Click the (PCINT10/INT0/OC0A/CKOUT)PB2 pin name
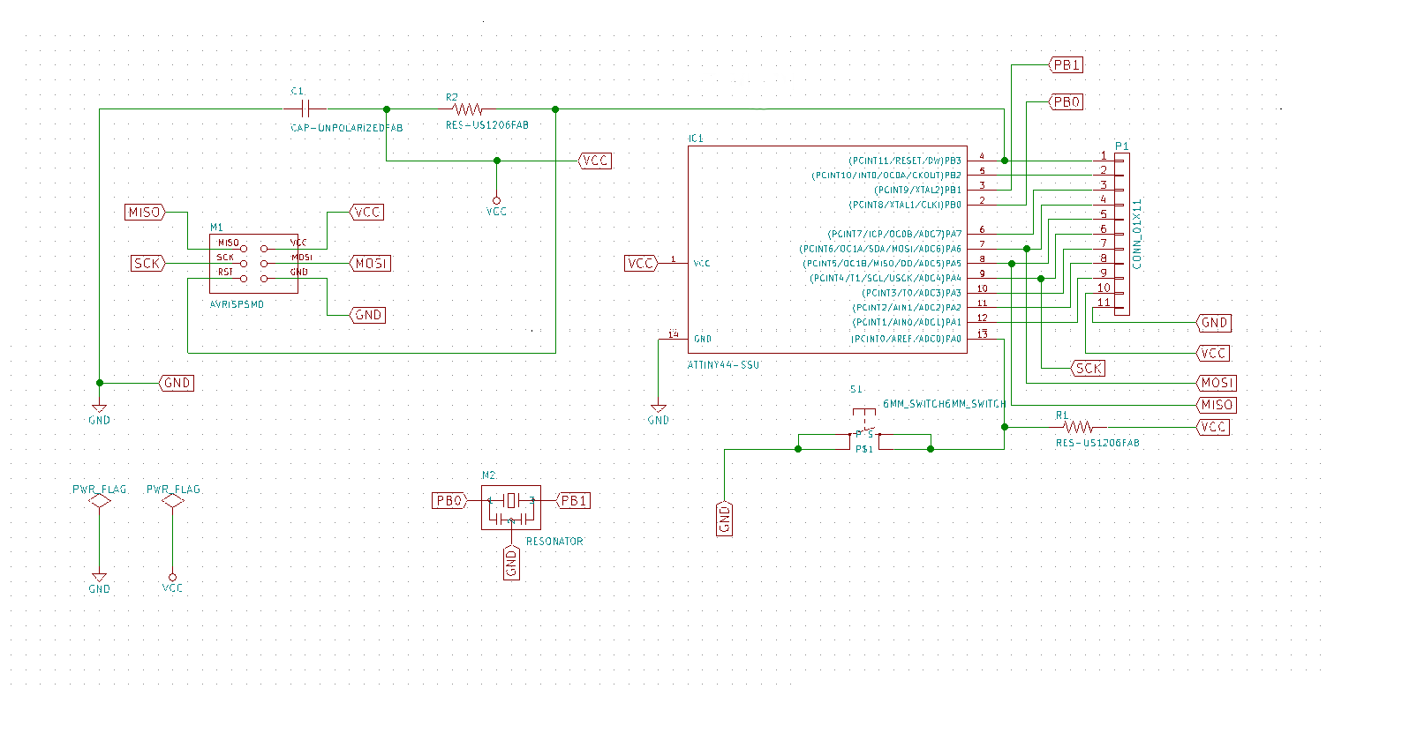 (886, 176)
